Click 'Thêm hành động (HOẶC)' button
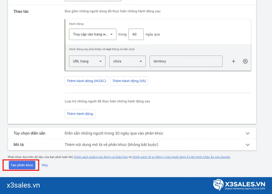Image resolution: width=272 pixels, height=194 pixels. pyautogui.click(x=86, y=81)
